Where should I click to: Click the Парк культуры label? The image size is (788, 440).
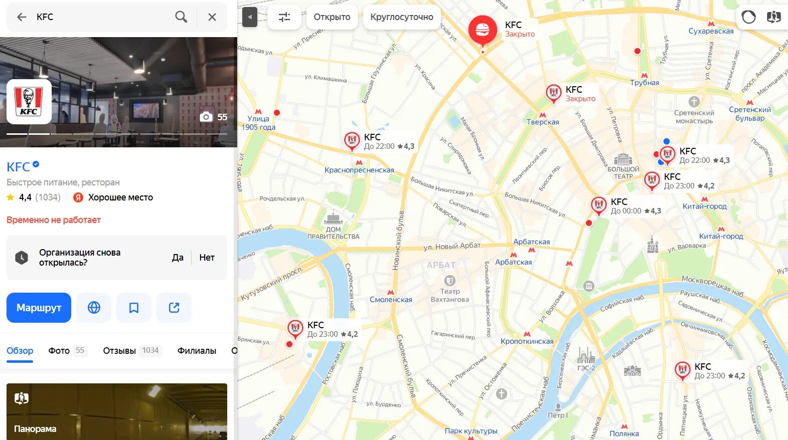coord(471,431)
